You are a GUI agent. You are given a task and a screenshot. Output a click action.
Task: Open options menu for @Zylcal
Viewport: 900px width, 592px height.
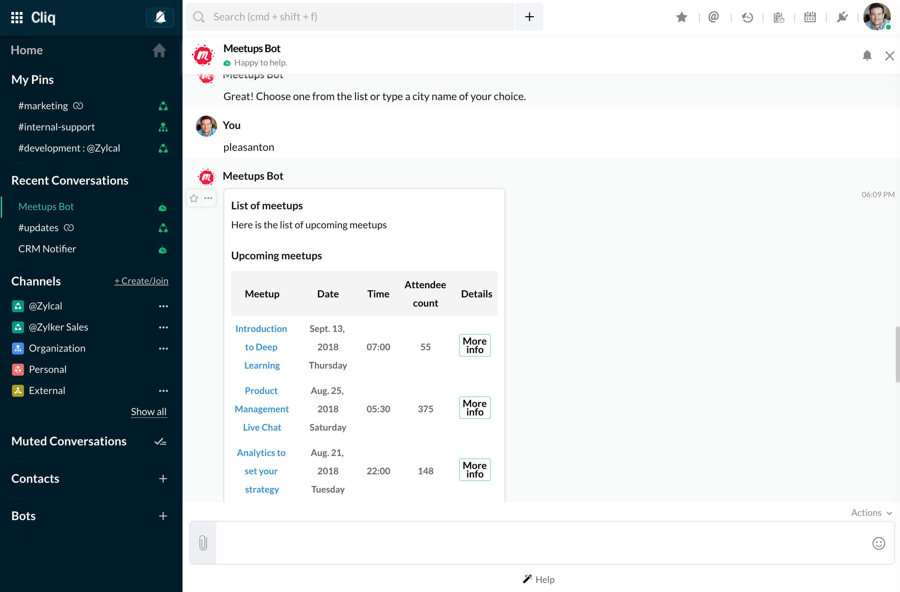(164, 306)
